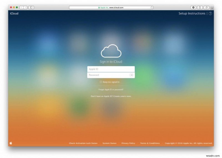The width and height of the screenshot is (222, 158).
Task: Open the Safari downloads list
Action: point(193,7)
